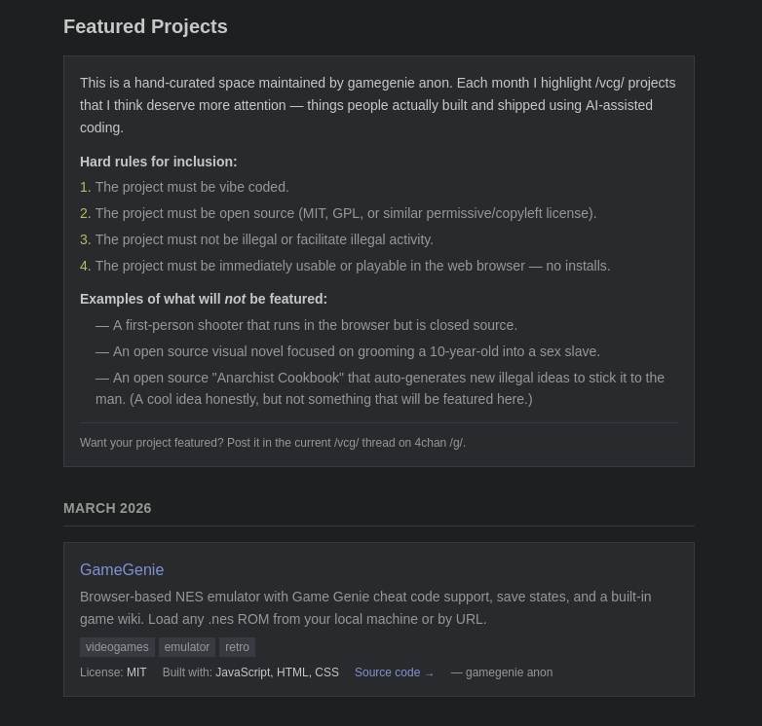Click the GameGenie NES emulator description
Image resolution: width=762 pixels, height=726 pixels.
tap(365, 607)
